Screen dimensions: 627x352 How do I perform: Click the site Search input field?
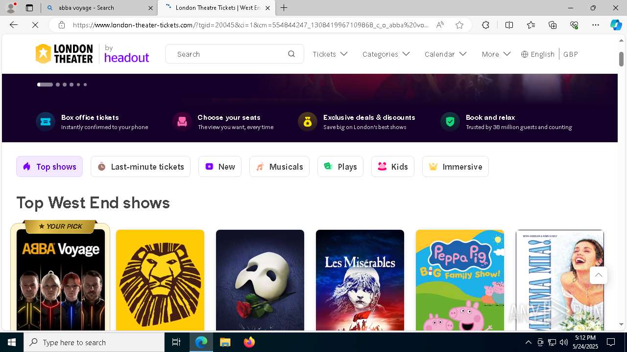tap(235, 54)
